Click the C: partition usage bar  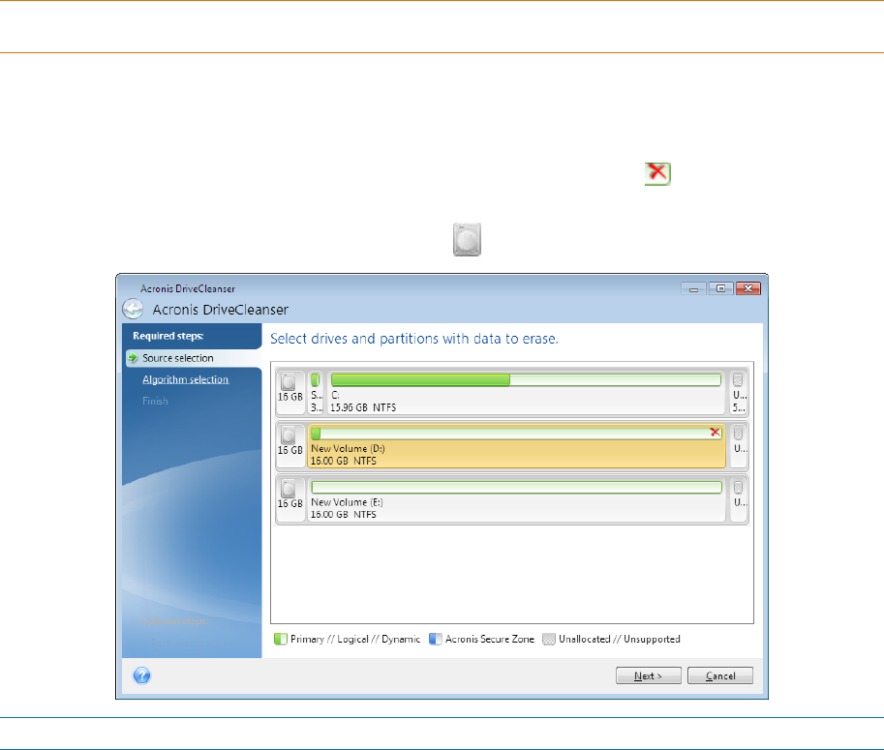click(x=526, y=379)
